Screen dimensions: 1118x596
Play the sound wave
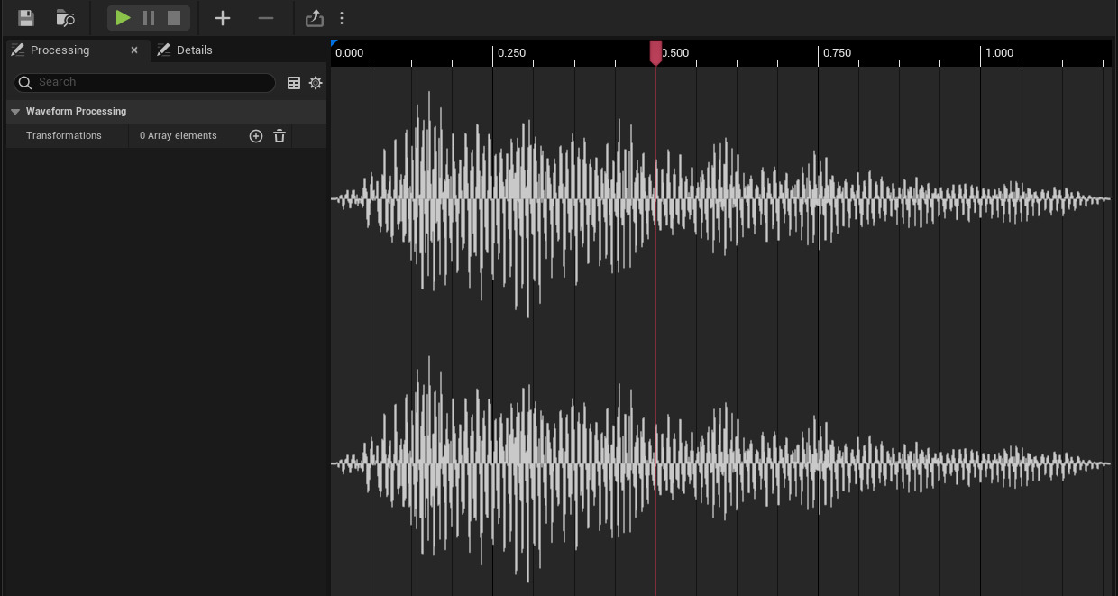(124, 17)
